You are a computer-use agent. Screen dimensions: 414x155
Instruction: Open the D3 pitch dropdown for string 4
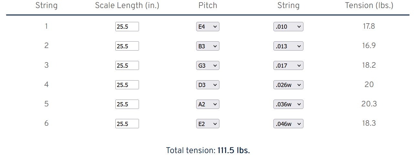[x=208, y=85]
